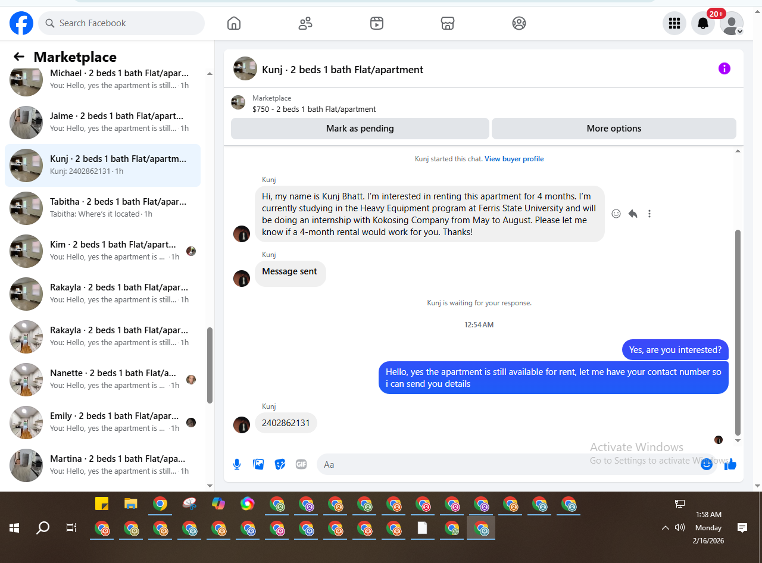Click More options button

614,129
